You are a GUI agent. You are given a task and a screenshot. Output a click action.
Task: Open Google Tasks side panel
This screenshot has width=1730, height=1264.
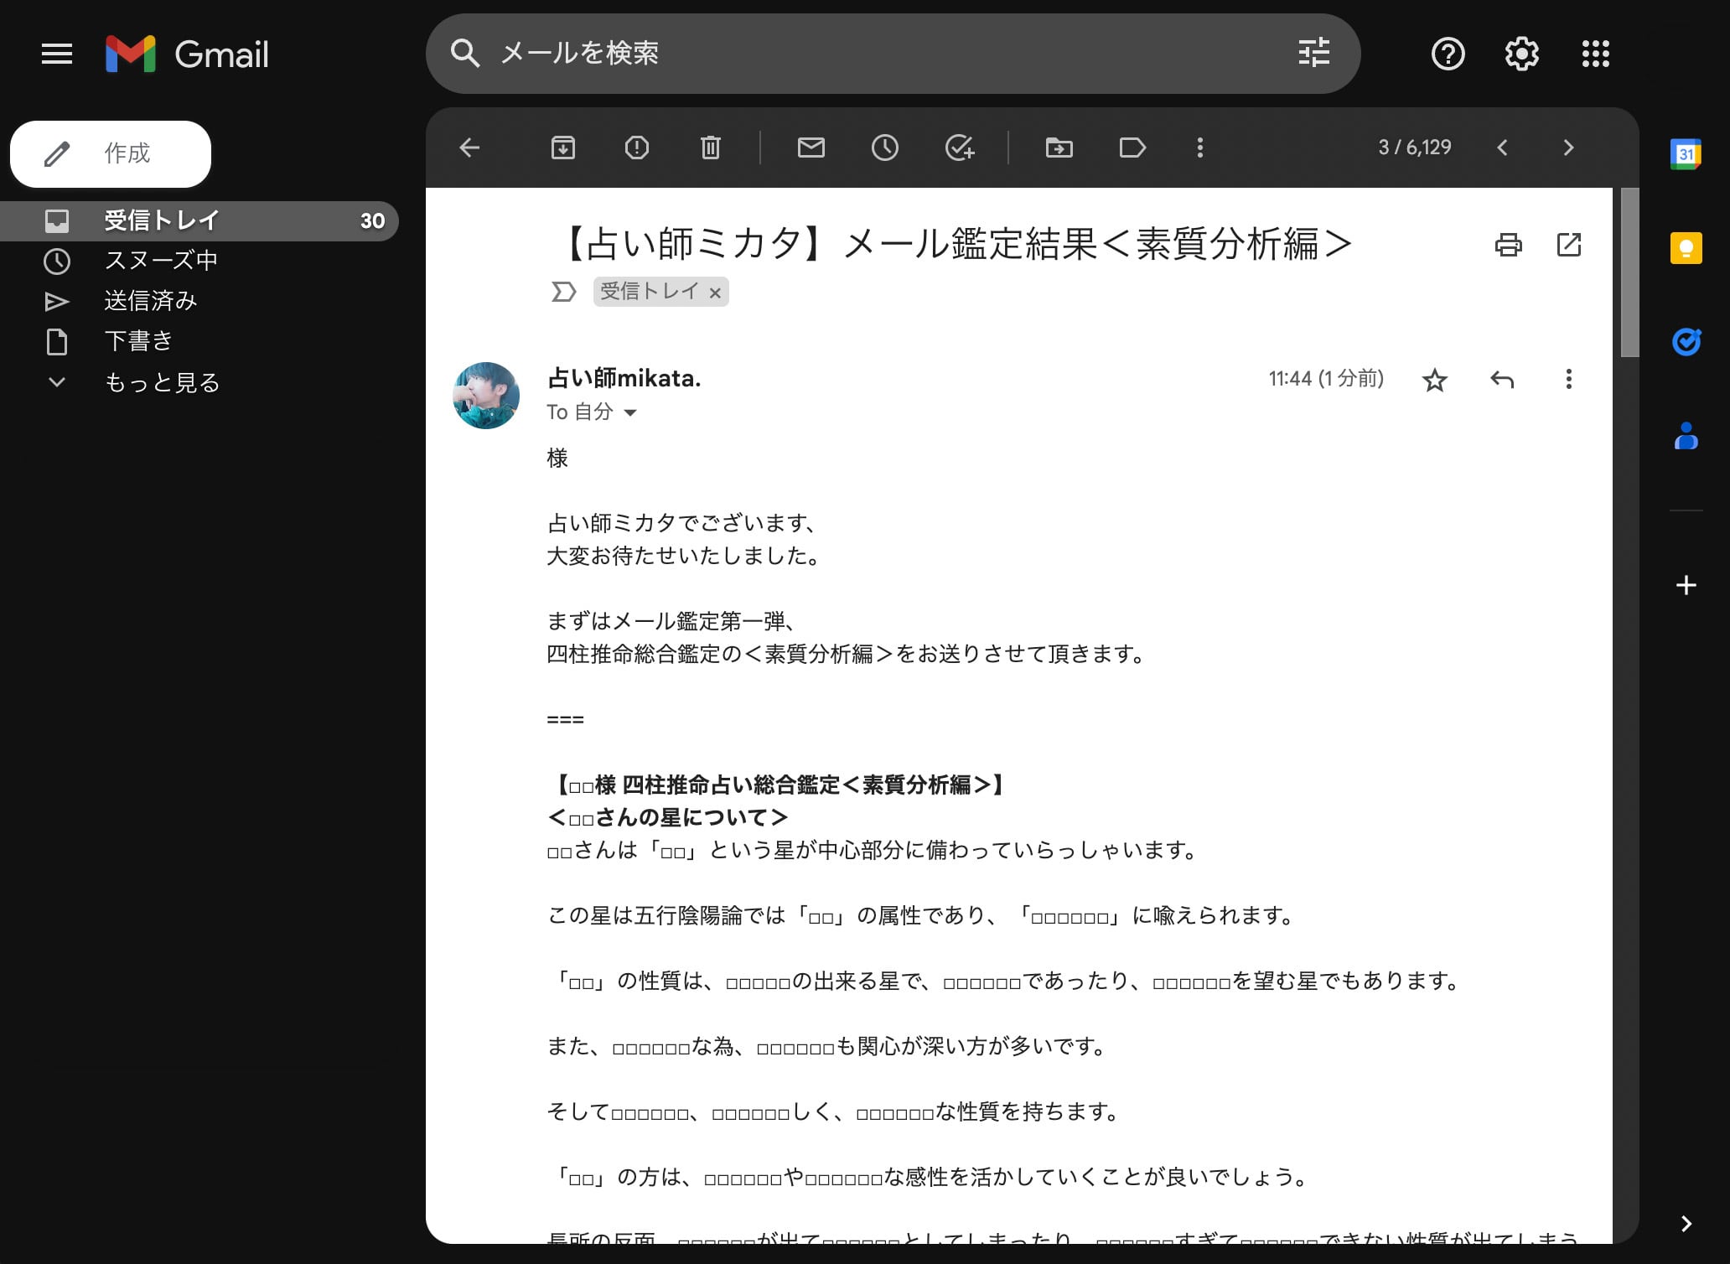click(1686, 342)
